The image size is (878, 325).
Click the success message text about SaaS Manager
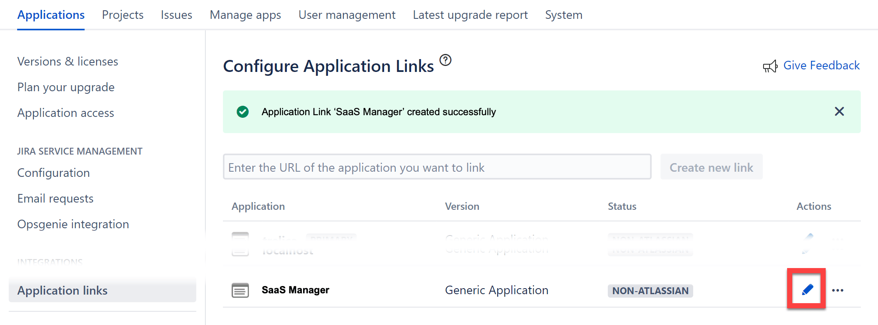(379, 112)
